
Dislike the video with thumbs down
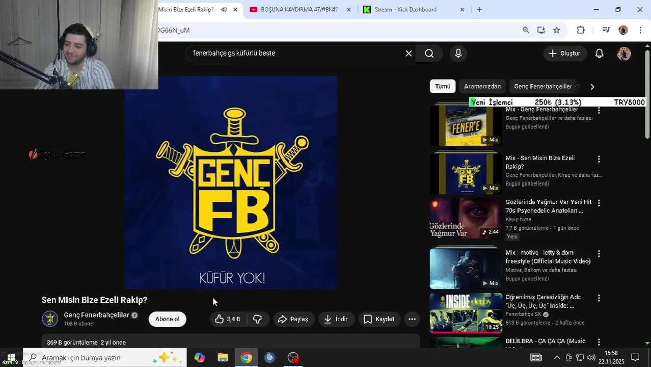point(258,319)
